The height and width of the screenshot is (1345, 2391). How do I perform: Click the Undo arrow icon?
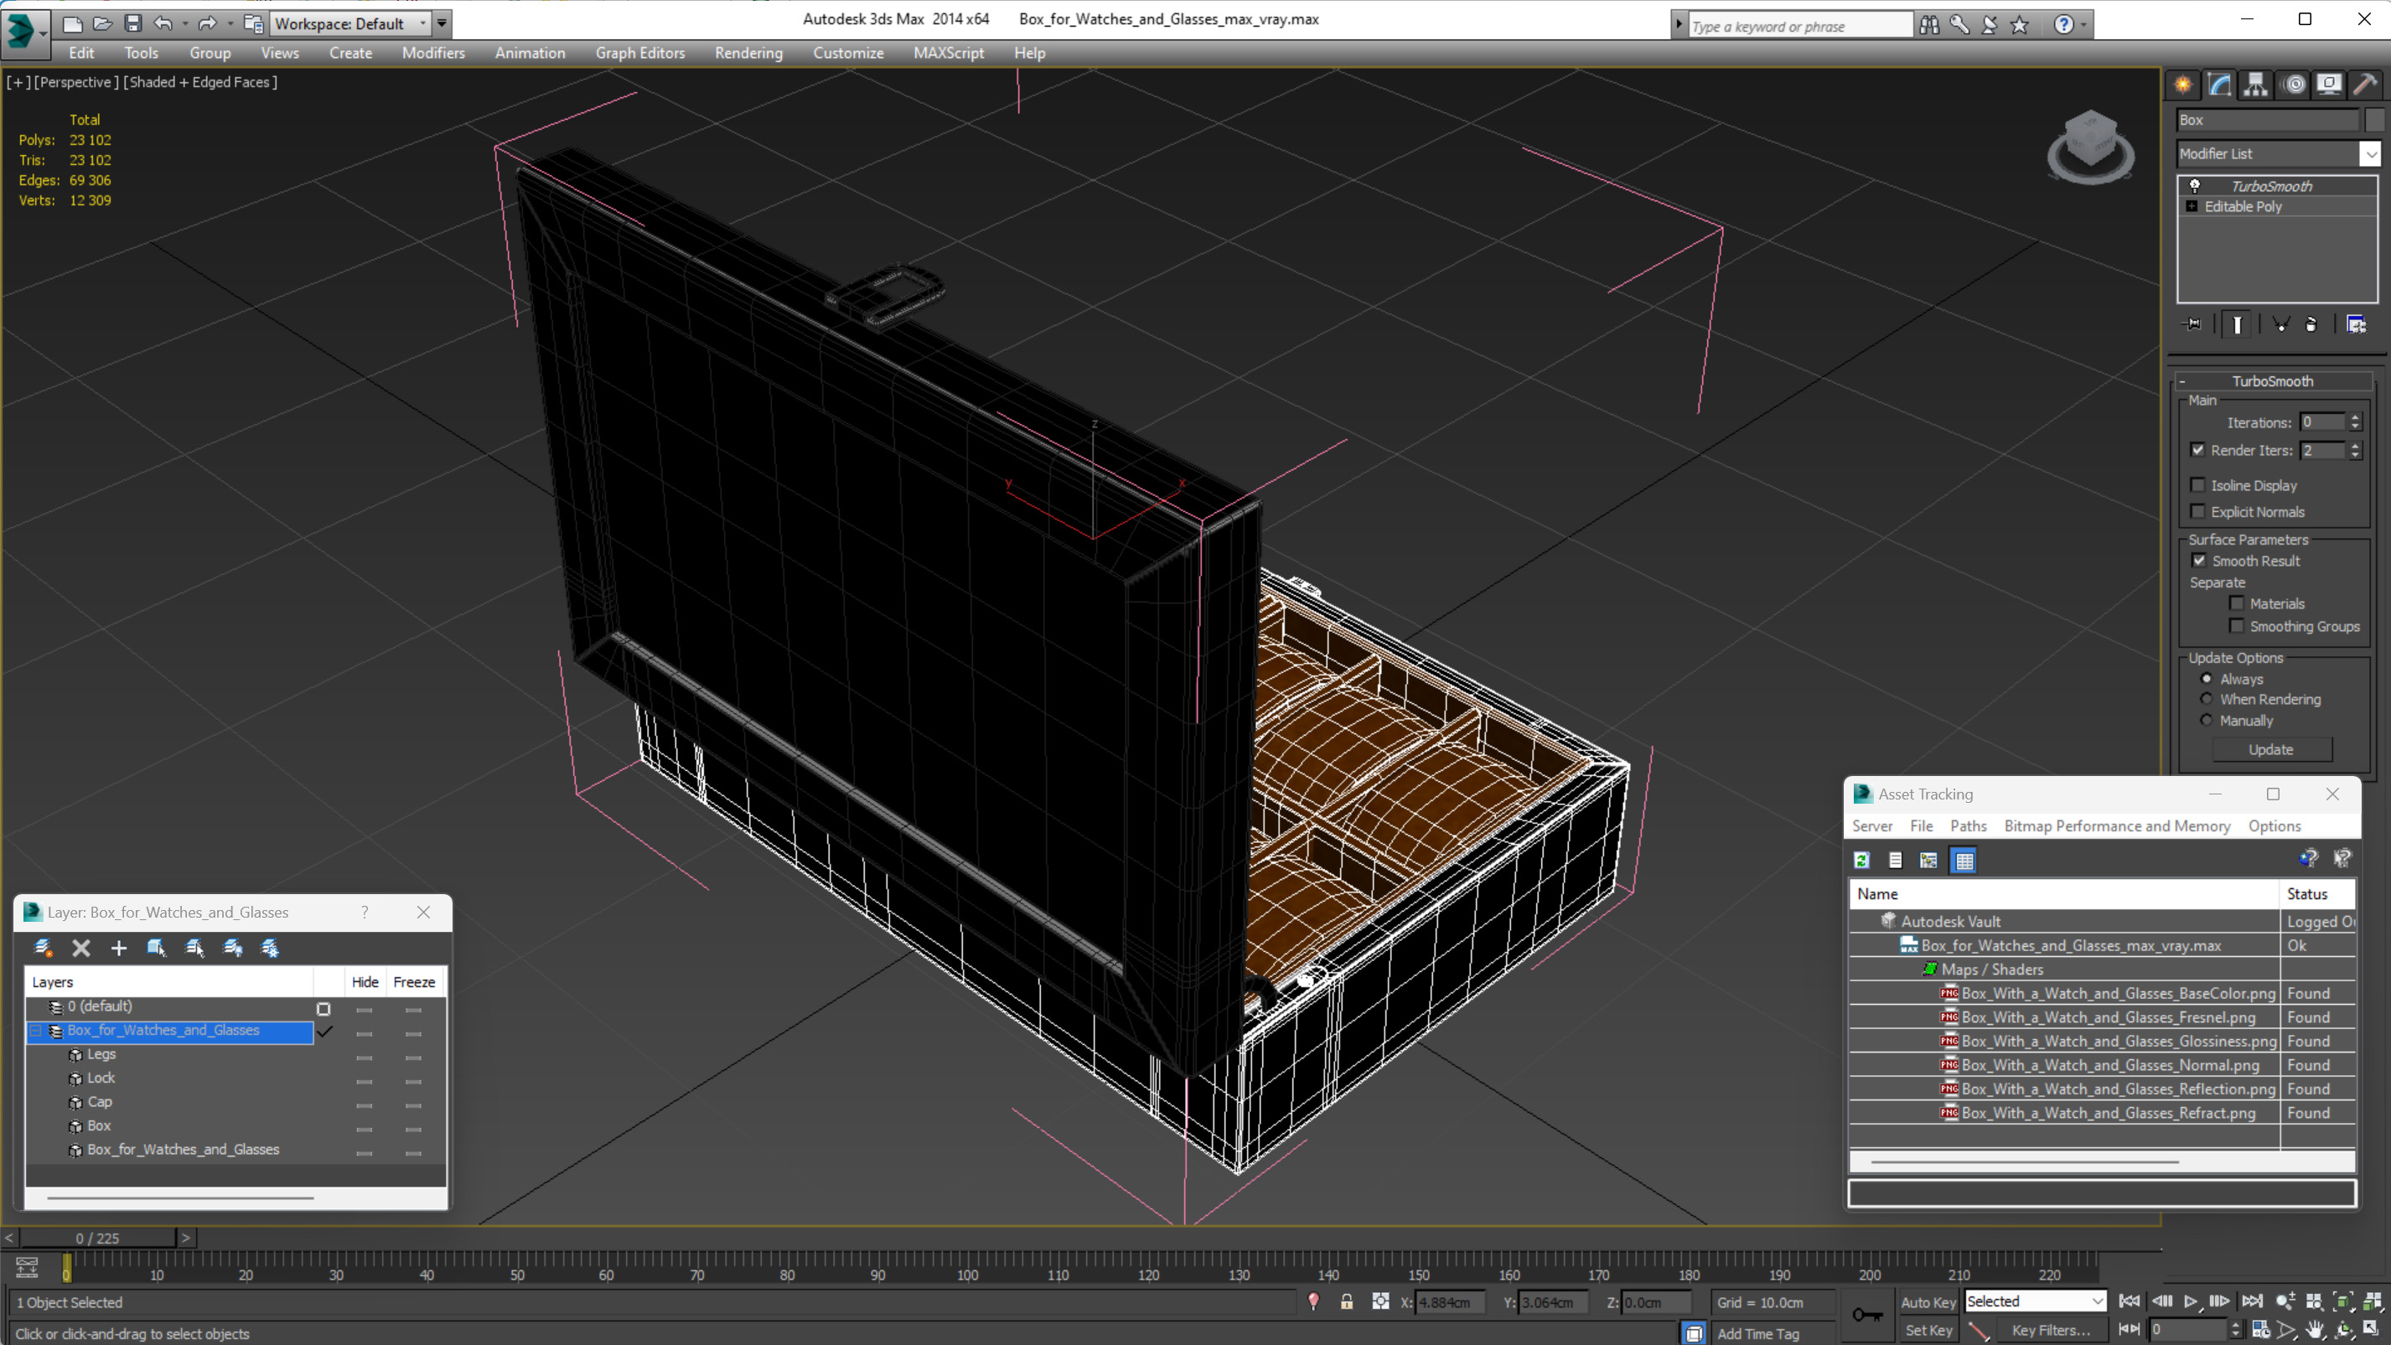163,23
